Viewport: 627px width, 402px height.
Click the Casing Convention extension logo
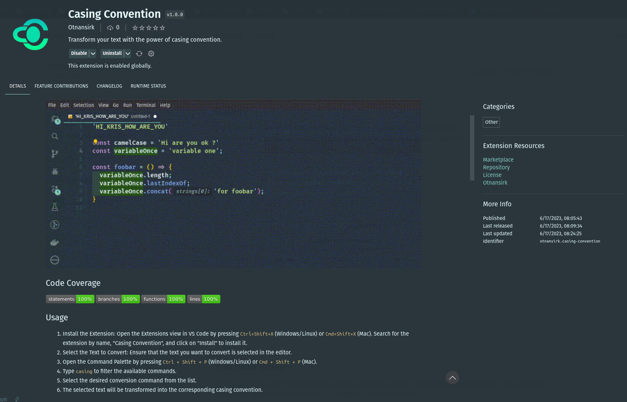[31, 34]
